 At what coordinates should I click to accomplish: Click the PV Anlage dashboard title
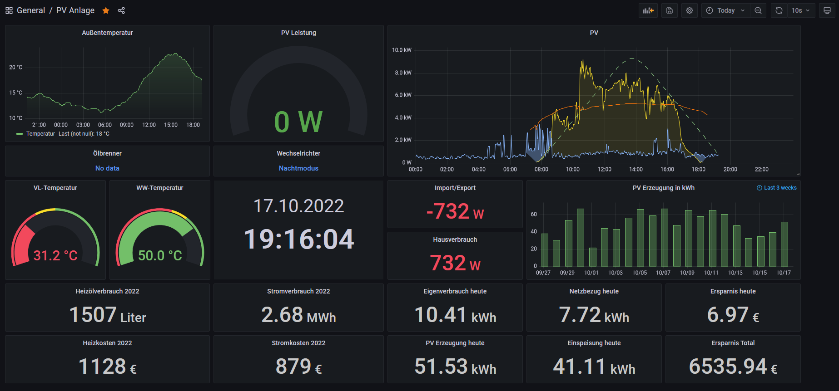75,10
